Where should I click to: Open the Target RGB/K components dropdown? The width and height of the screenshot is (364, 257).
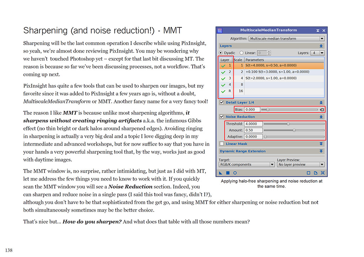tap(272, 165)
